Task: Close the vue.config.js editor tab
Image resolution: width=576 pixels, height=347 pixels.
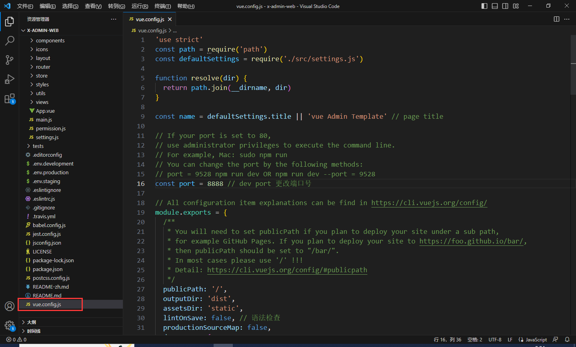Action: click(x=170, y=19)
